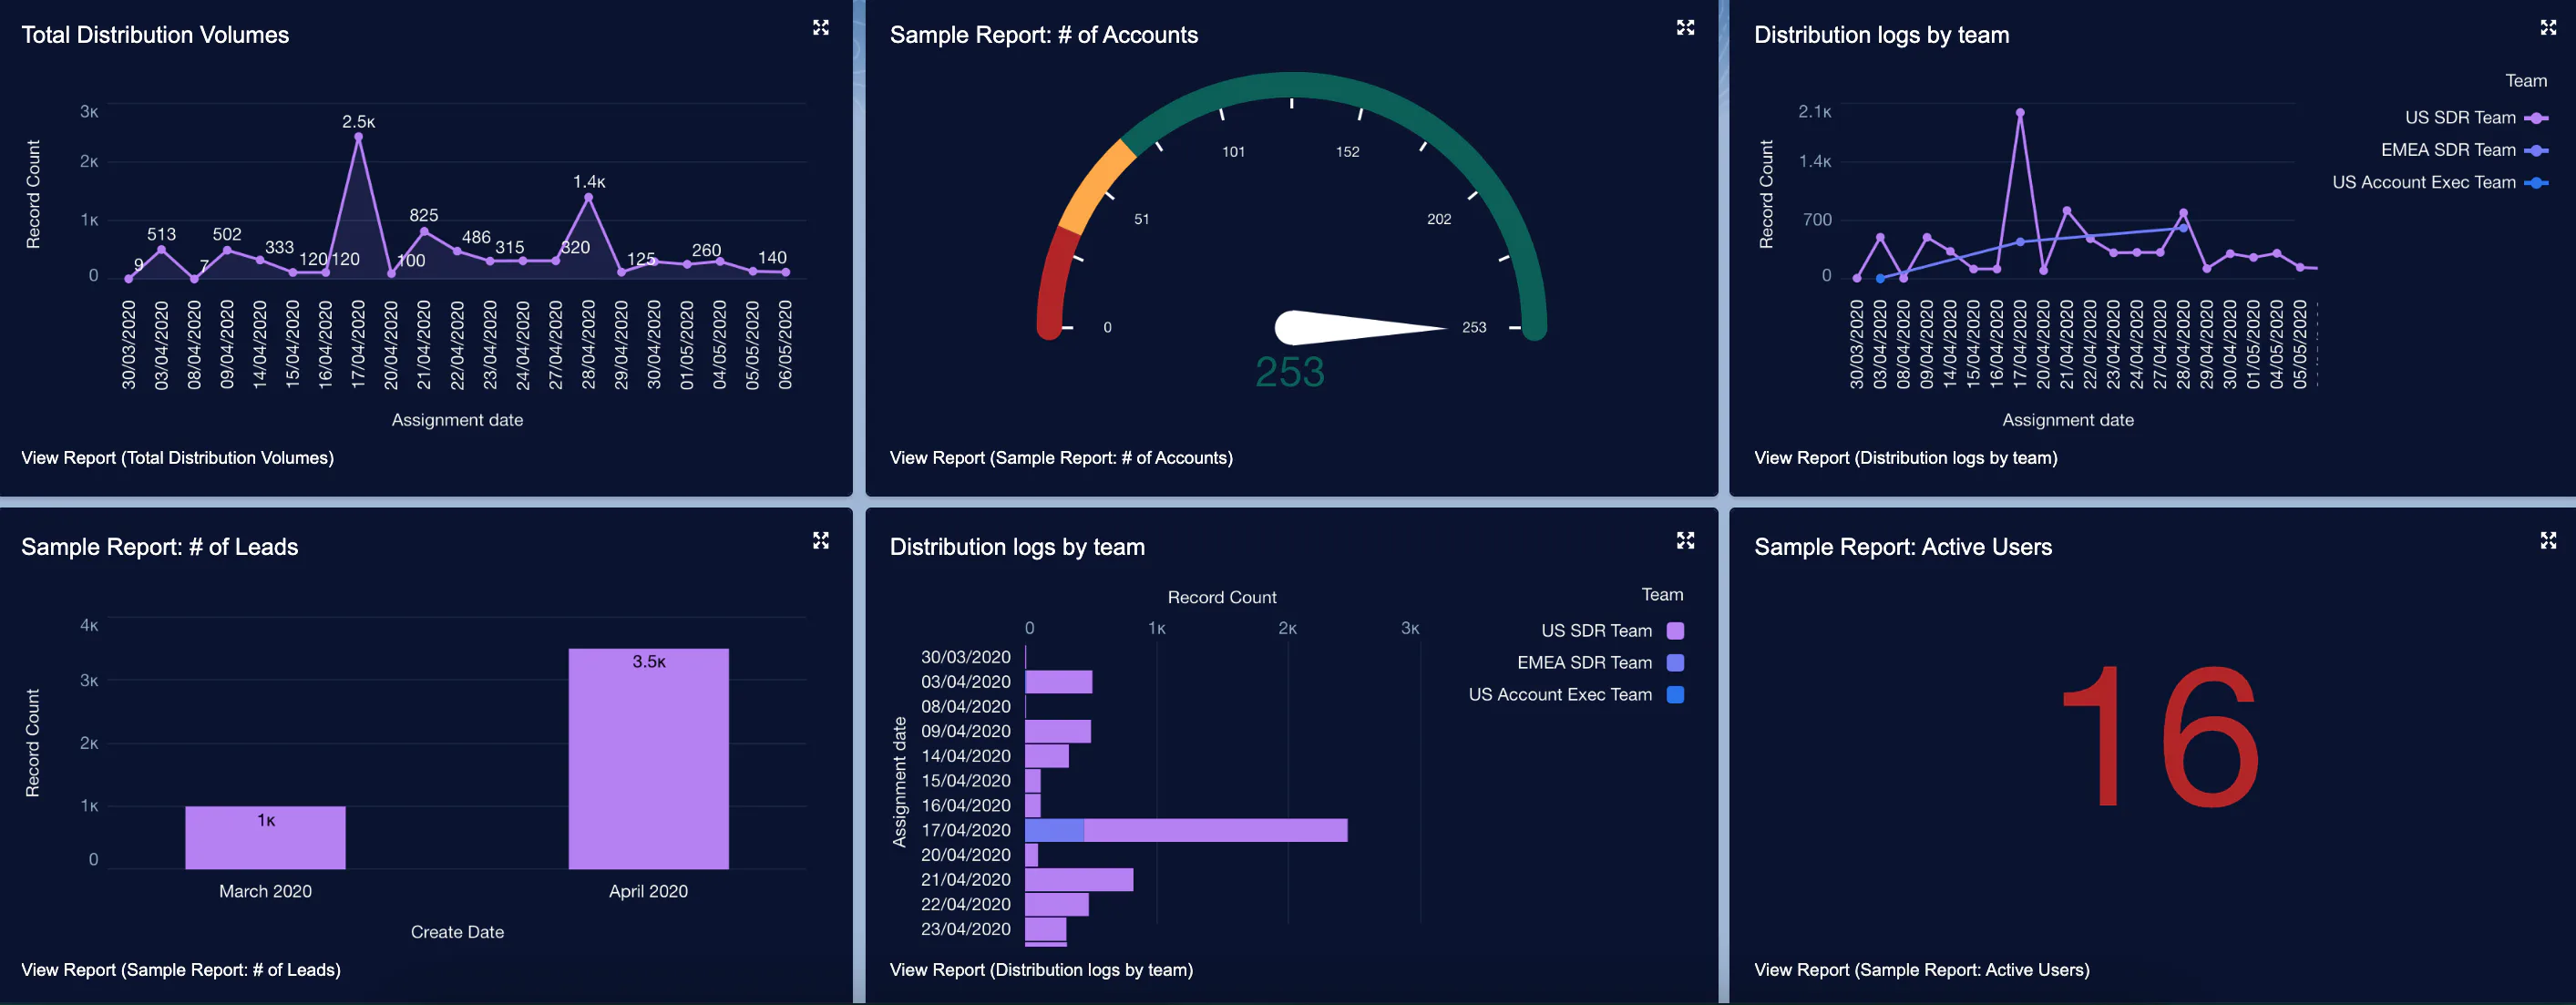Click the 21/04/2020 horizontal bar
The image size is (2576, 1005).
pos(1079,880)
